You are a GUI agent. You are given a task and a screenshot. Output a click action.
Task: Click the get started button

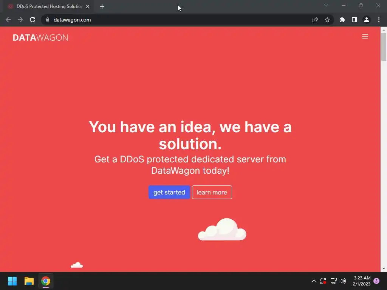[169, 192]
